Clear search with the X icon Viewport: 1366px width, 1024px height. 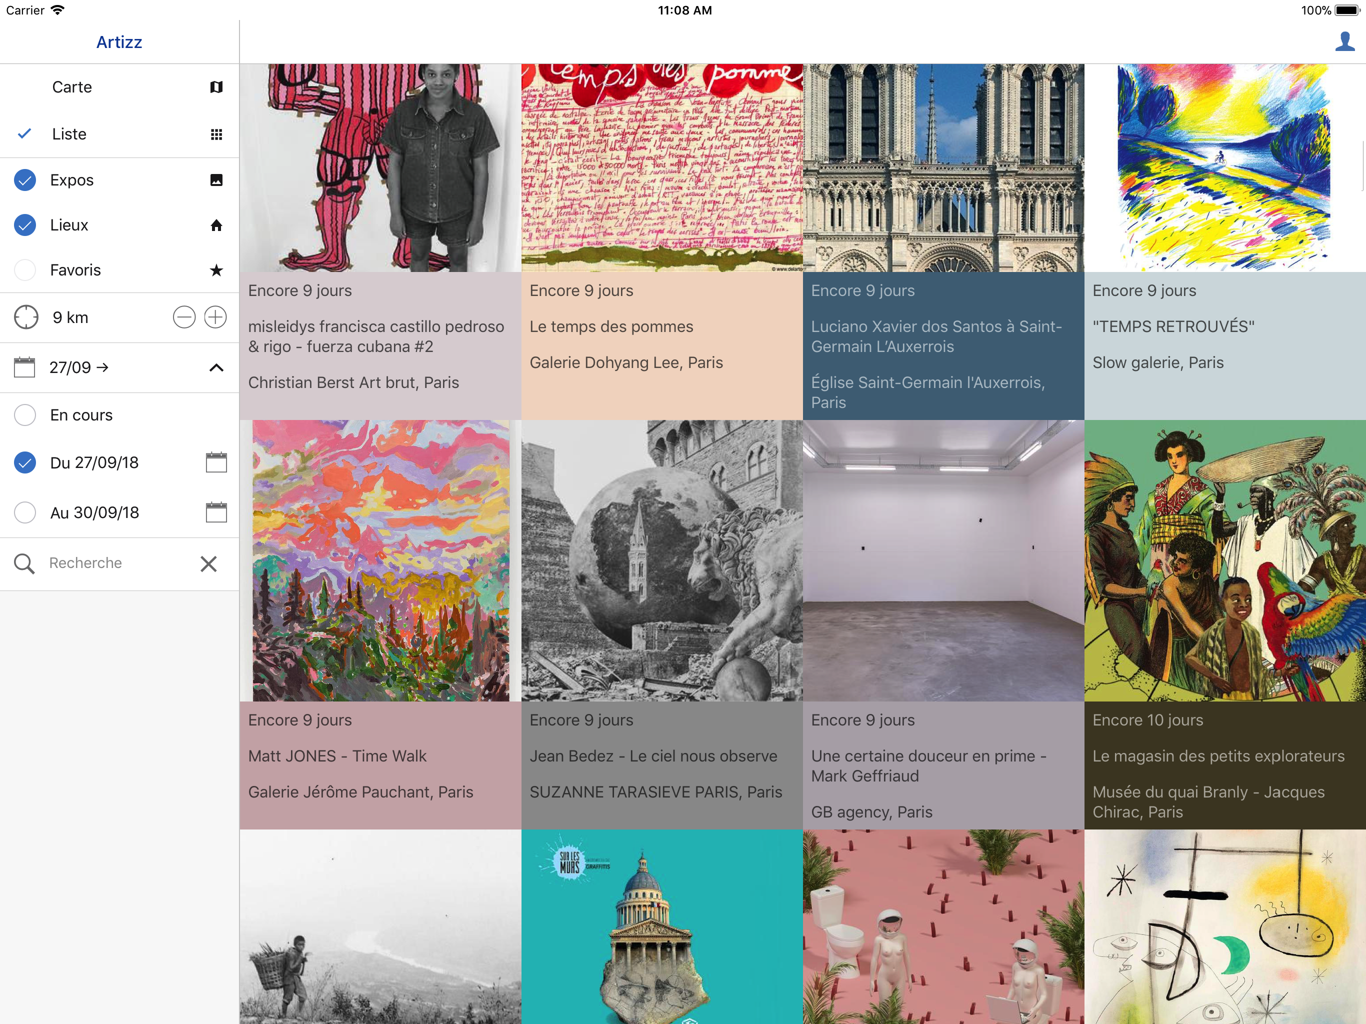(x=208, y=563)
